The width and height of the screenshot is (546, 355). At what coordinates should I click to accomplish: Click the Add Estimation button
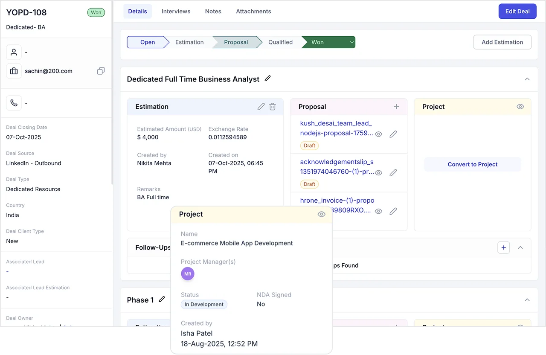click(502, 42)
